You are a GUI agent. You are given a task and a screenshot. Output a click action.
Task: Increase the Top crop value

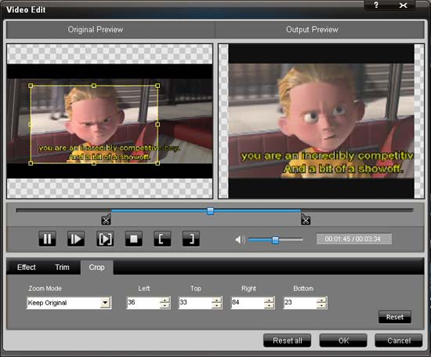217,300
